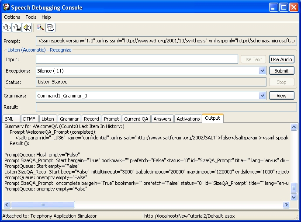Click the disabled Use Text button
The width and height of the screenshot is (301, 222).
pyautogui.click(x=253, y=59)
